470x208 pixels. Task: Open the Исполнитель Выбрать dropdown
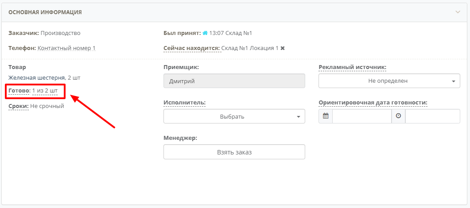(x=234, y=116)
